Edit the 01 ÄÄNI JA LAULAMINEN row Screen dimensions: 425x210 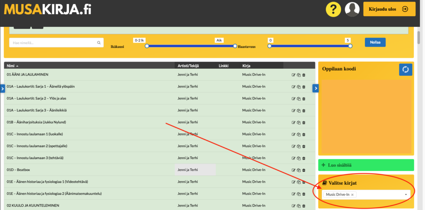pyautogui.click(x=294, y=75)
